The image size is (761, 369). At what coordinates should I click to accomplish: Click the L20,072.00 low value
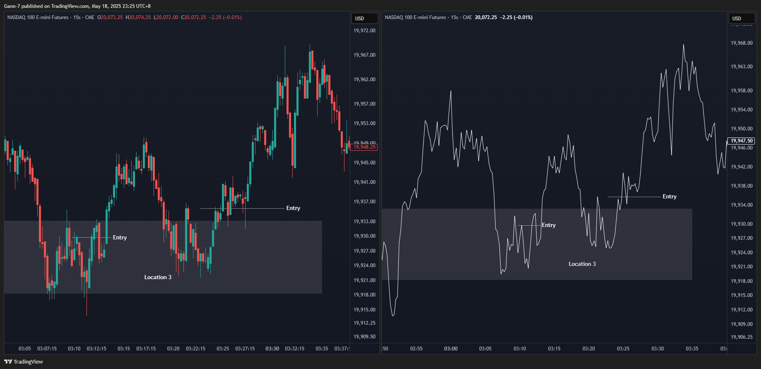point(166,17)
